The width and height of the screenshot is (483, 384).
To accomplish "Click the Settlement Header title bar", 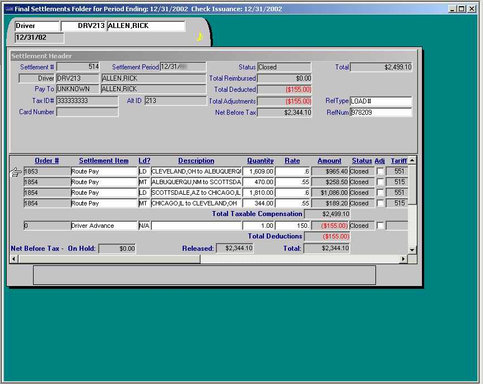I will [213, 55].
